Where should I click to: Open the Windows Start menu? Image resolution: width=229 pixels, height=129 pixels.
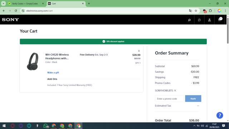(x=4, y=126)
